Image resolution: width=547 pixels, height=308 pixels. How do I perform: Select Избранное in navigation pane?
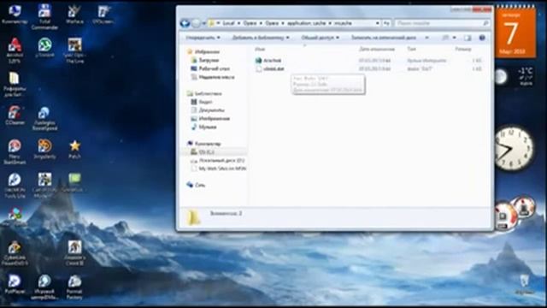203,51
